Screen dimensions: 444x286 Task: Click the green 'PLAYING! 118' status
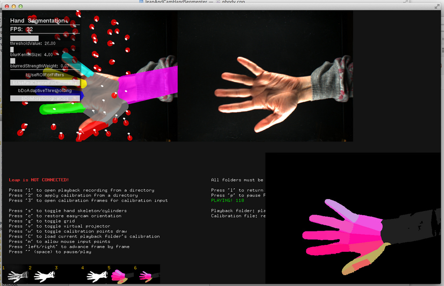click(x=227, y=200)
